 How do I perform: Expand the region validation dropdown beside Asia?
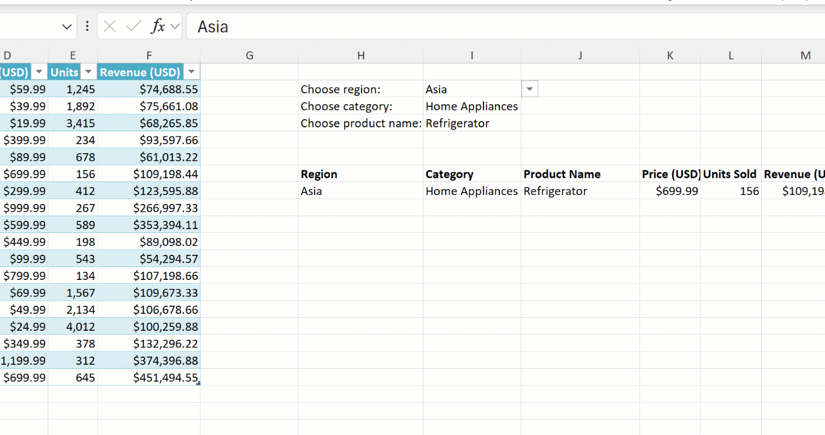[529, 89]
